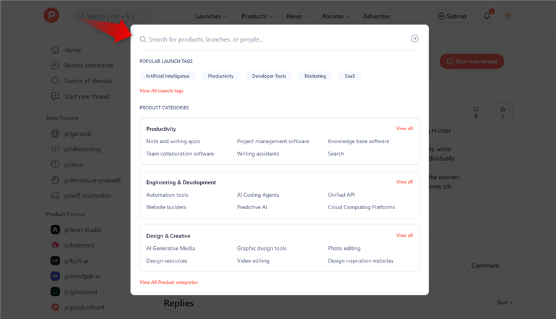Select the Artificial Intelligence launch tag
This screenshot has height=319, width=556.
(167, 76)
